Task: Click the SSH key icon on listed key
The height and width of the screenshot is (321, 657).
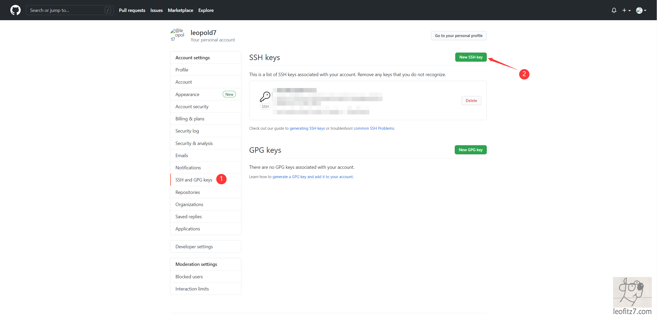Action: (265, 97)
